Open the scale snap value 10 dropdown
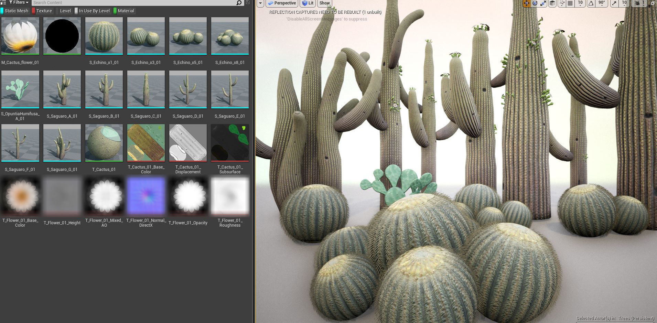 pos(624,3)
